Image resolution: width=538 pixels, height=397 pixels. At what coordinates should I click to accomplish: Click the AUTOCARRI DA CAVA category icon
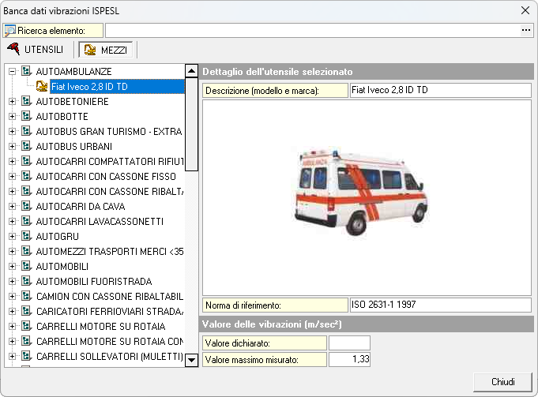pos(26,206)
